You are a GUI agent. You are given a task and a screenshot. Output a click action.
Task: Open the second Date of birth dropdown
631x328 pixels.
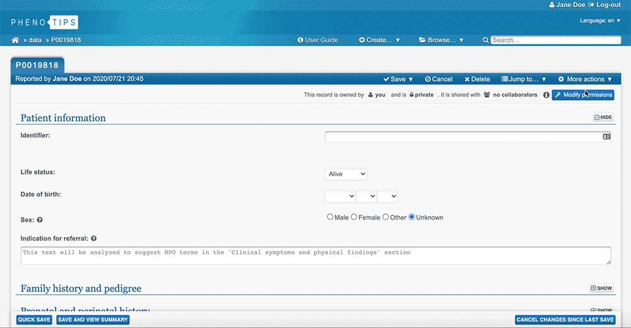click(366, 196)
